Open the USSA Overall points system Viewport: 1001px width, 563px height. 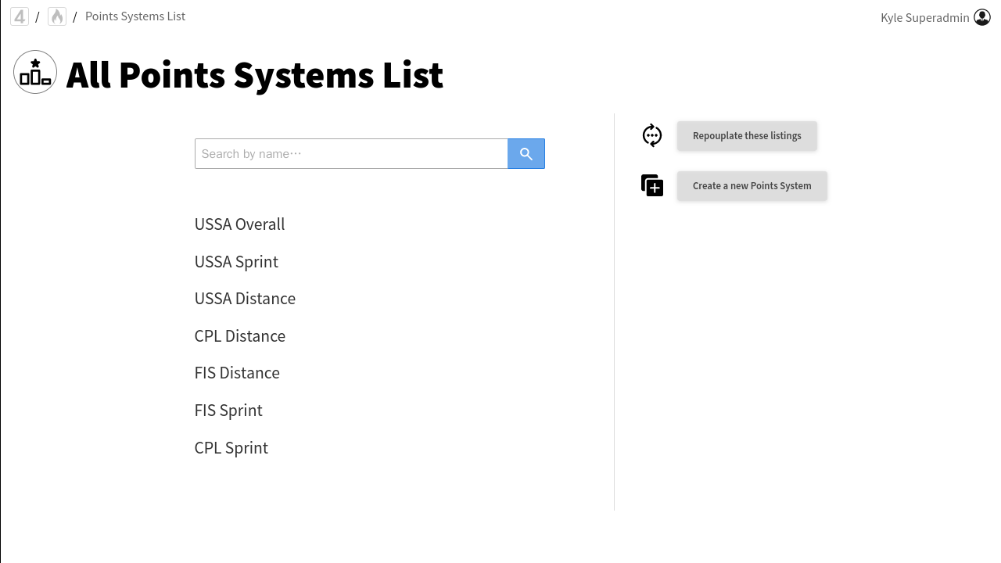(x=239, y=224)
